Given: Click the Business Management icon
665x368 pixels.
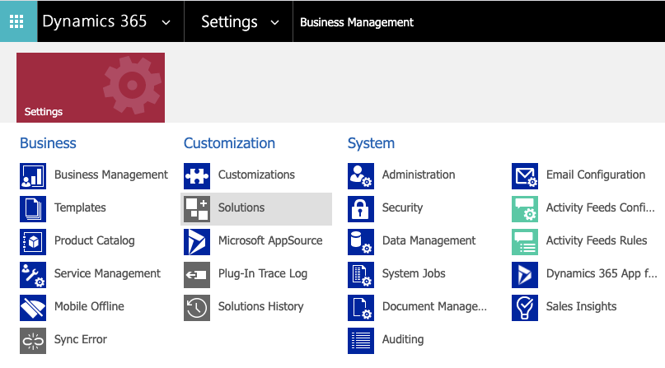Looking at the screenshot, I should pos(33,176).
